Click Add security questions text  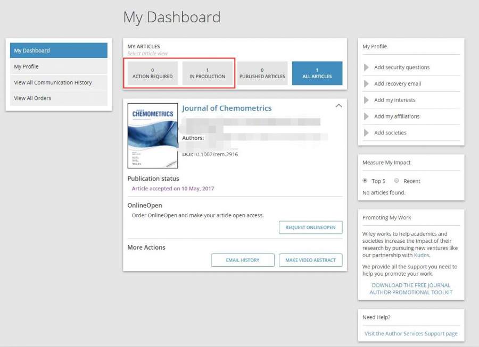[x=402, y=67]
